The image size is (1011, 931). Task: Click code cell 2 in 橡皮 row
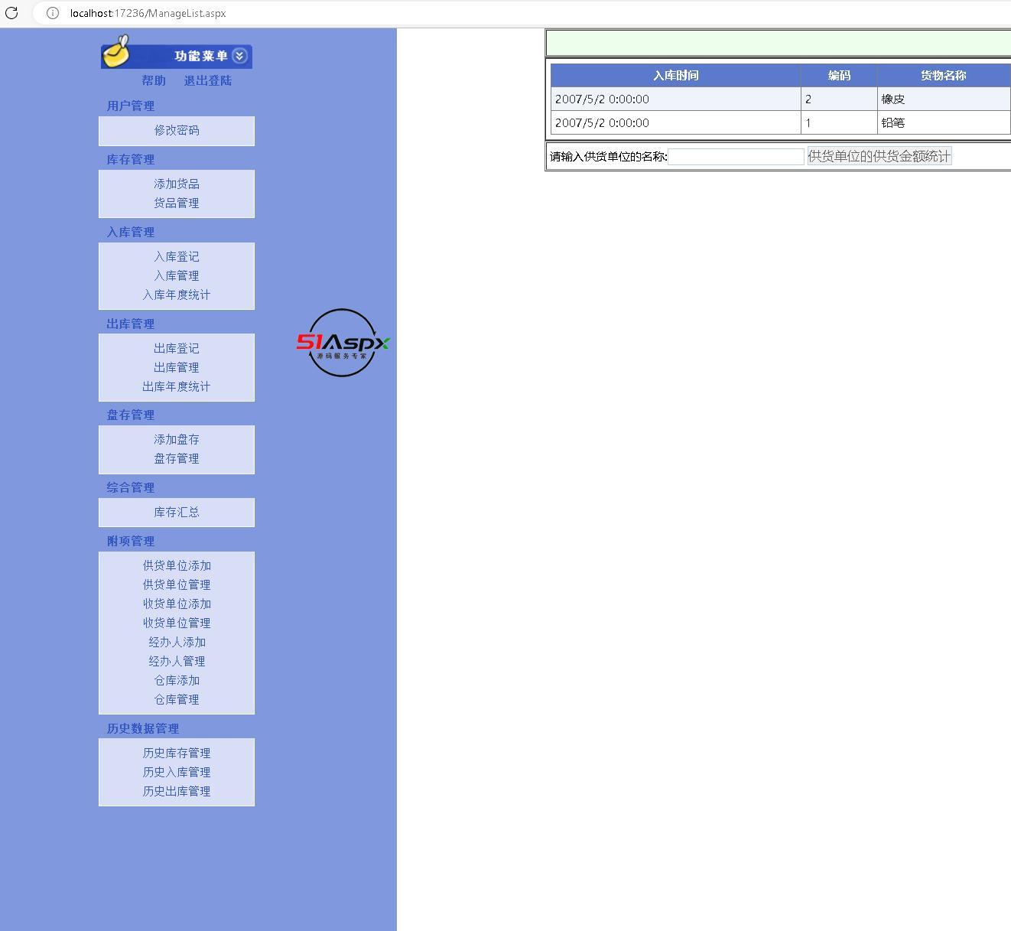839,99
